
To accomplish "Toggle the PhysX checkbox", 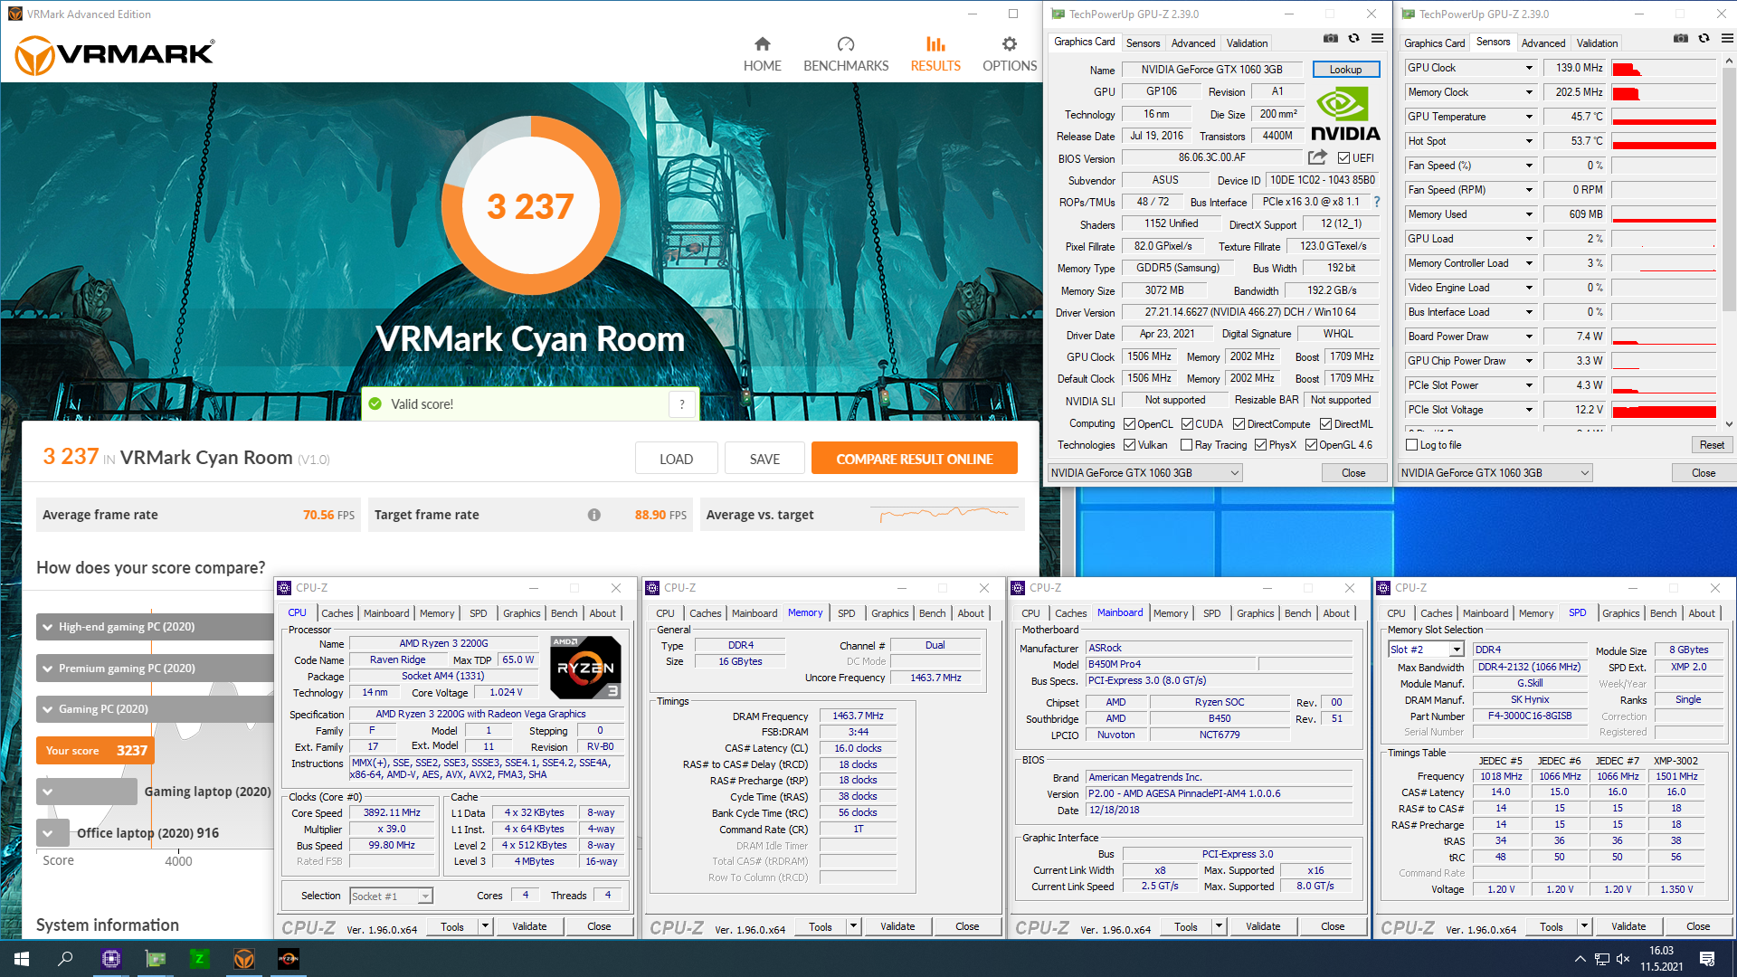I will pyautogui.click(x=1260, y=445).
